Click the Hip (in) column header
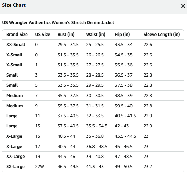Screen dimensions: 187x176 pos(122,35)
